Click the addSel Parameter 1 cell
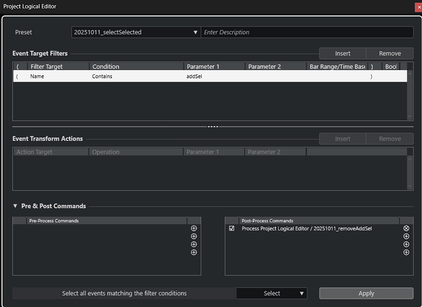 (x=213, y=76)
